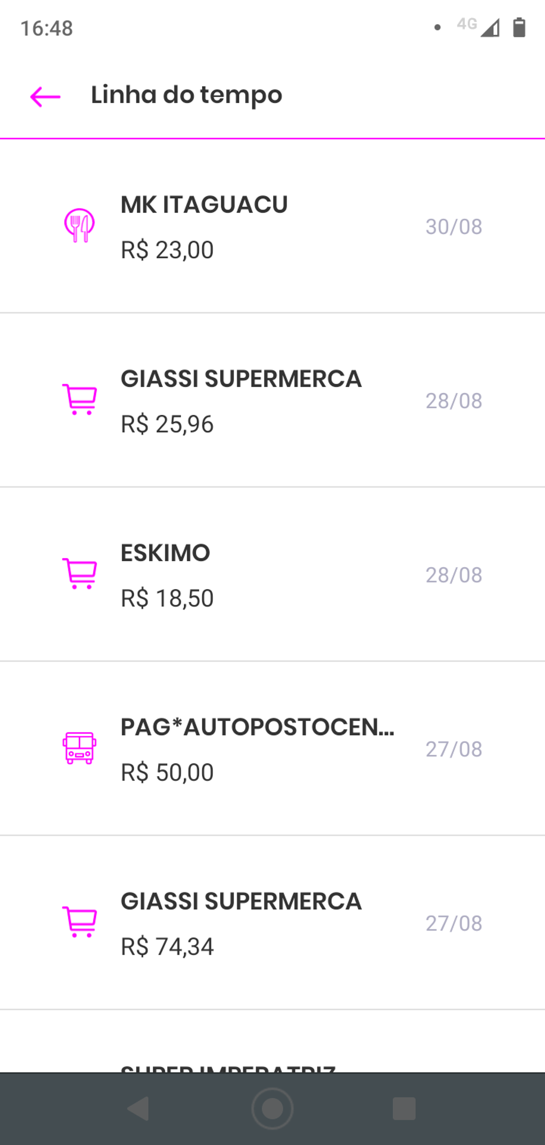Image resolution: width=545 pixels, height=1145 pixels.
Task: Open the ESKIMO transaction entry
Action: [x=166, y=553]
